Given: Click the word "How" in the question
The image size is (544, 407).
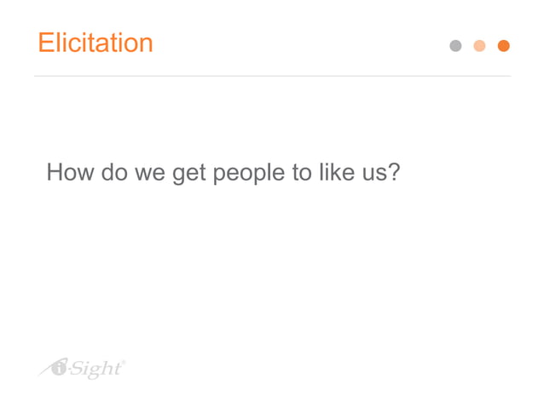Looking at the screenshot, I should (x=70, y=172).
